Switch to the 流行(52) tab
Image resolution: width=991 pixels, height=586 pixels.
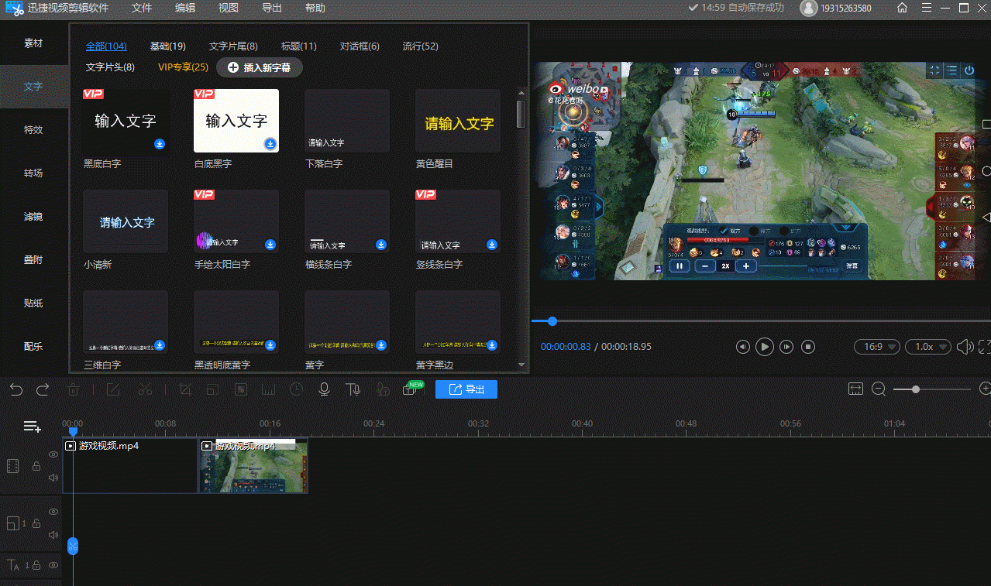tap(421, 46)
